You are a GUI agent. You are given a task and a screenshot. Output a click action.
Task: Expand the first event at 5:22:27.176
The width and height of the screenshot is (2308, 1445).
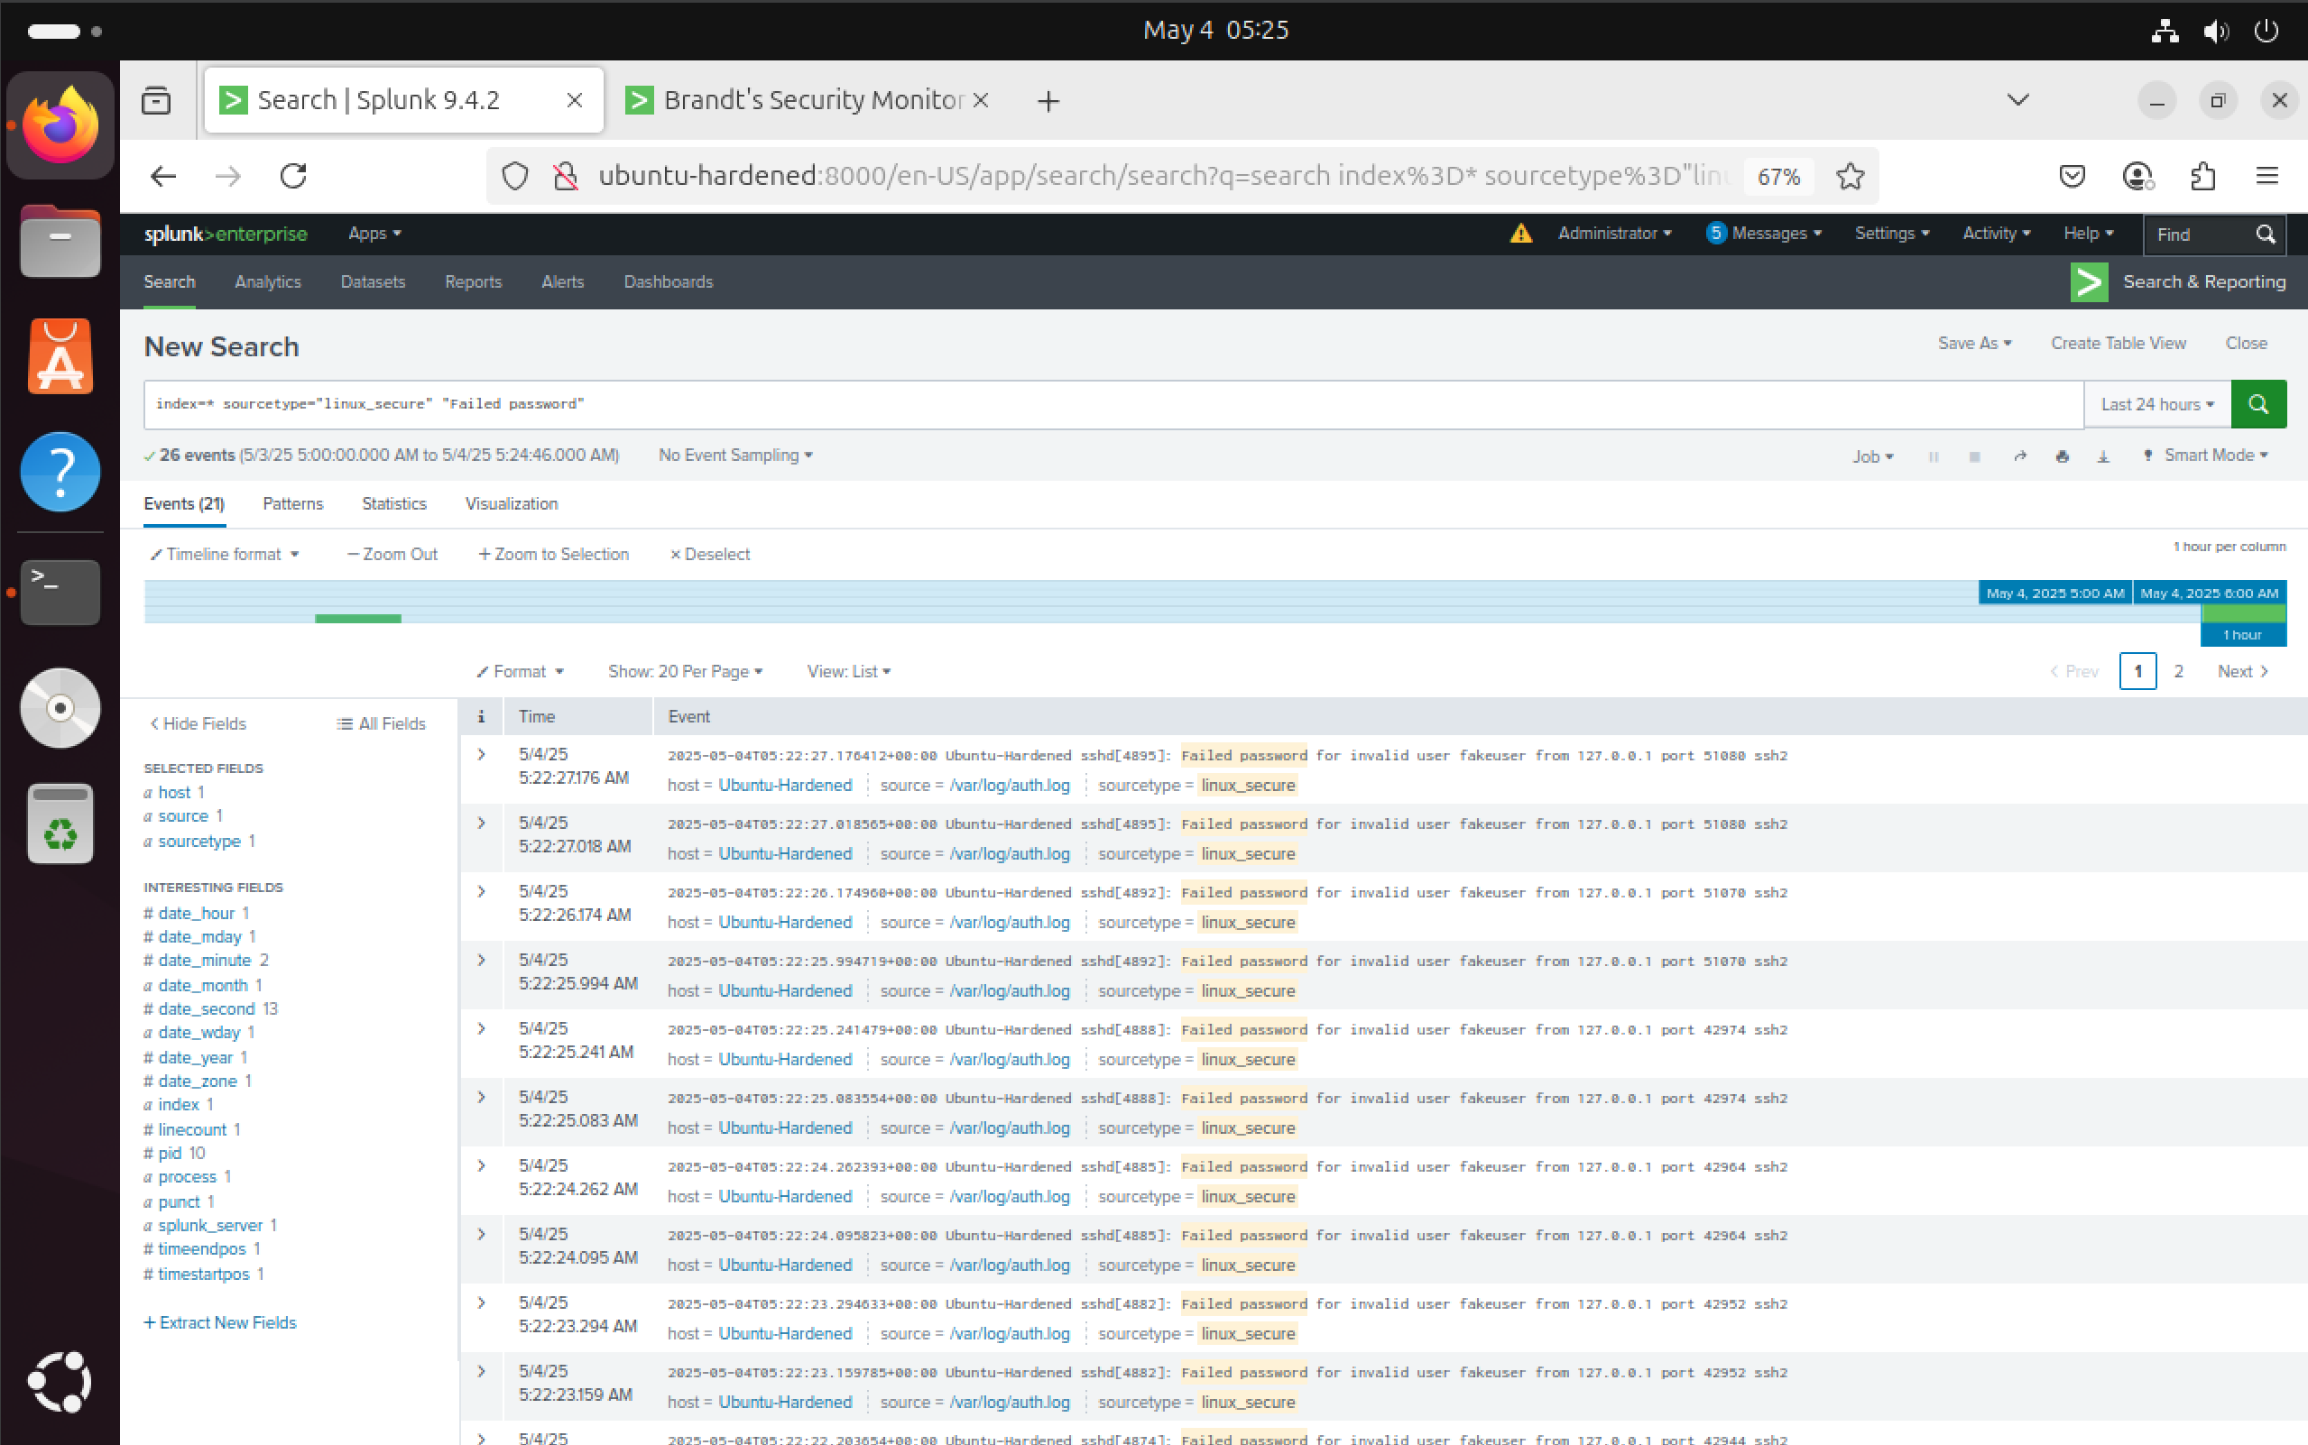[x=482, y=754]
